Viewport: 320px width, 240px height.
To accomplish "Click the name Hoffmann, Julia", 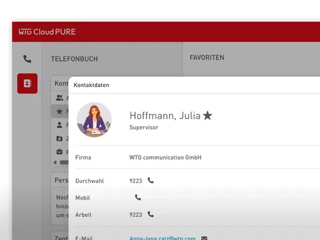I will (x=165, y=116).
